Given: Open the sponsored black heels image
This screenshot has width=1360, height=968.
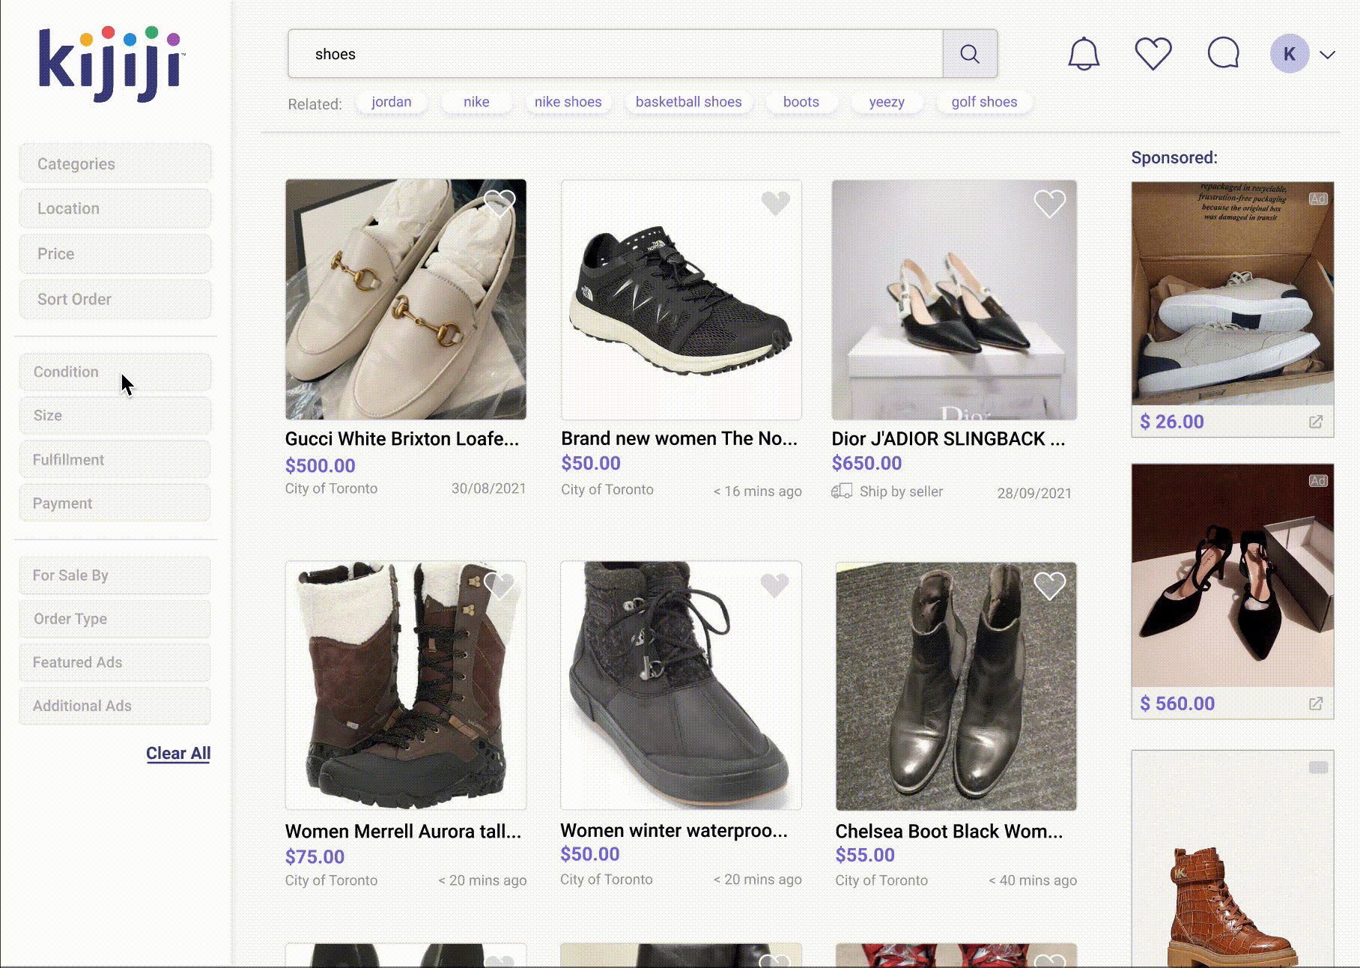Looking at the screenshot, I should click(x=1233, y=575).
